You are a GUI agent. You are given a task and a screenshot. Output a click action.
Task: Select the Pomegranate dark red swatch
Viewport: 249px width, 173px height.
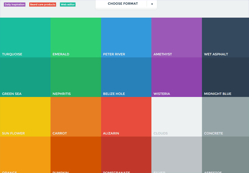(x=126, y=155)
